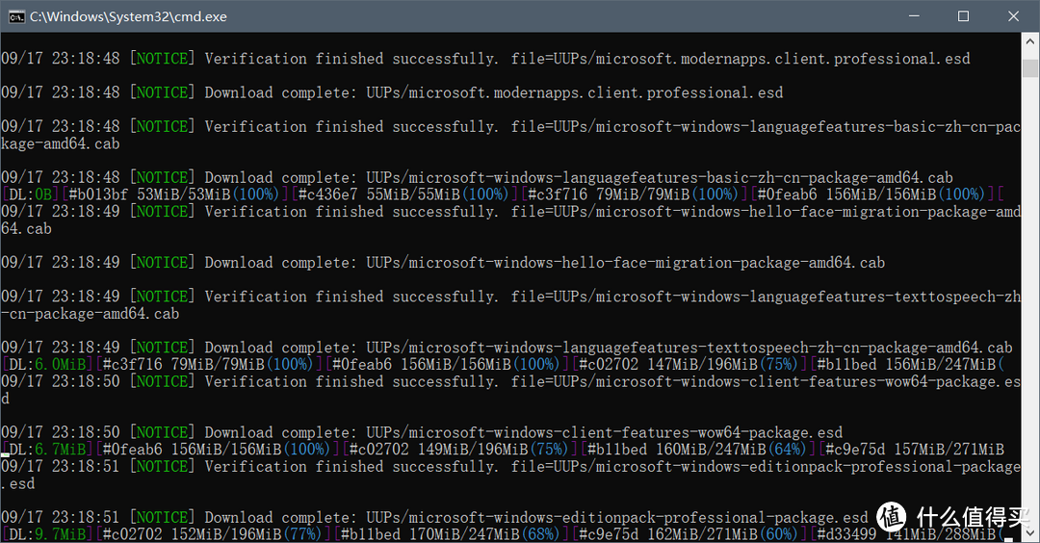This screenshot has height=543, width=1040.
Task: Click the empty scrollbar track below the thumb
Action: click(1030, 289)
